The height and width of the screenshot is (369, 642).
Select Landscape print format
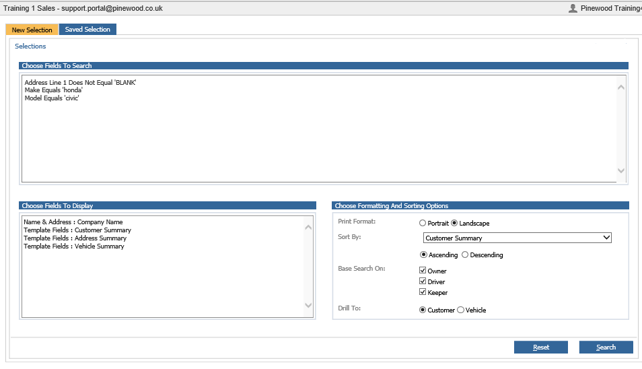[454, 223]
